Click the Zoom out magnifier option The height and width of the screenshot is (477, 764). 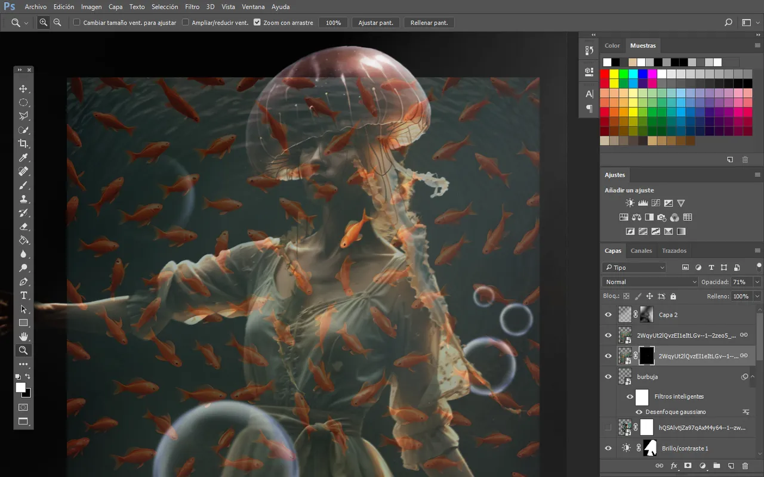(57, 23)
